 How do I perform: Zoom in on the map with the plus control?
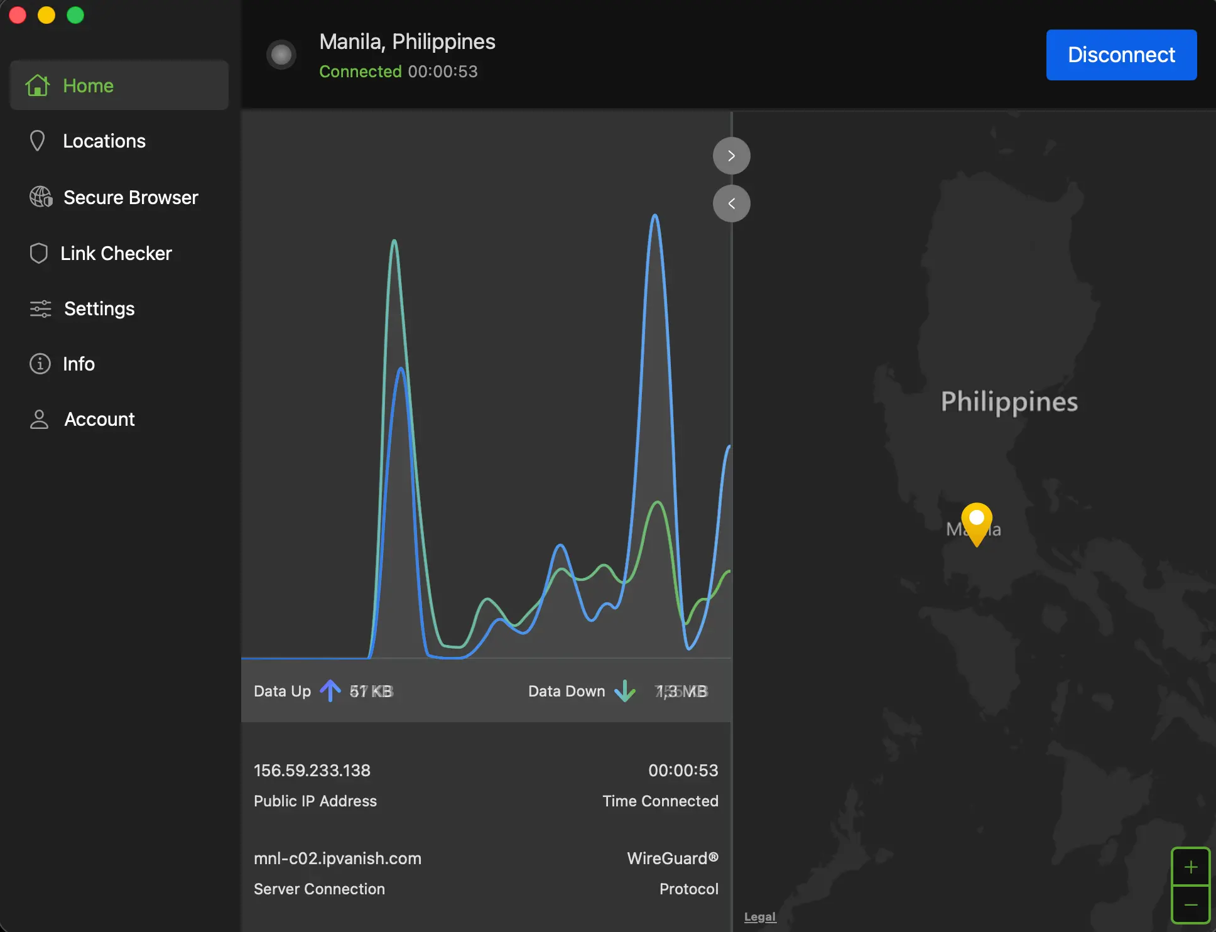pos(1192,866)
